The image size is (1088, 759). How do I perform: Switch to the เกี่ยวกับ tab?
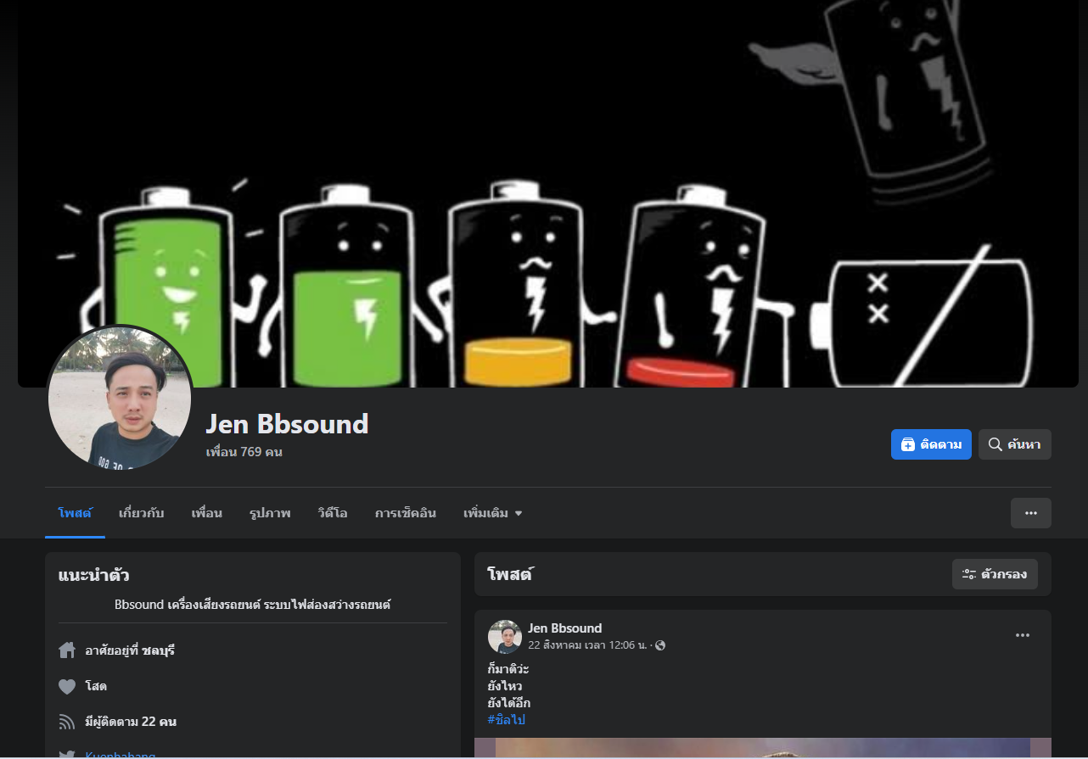[141, 513]
